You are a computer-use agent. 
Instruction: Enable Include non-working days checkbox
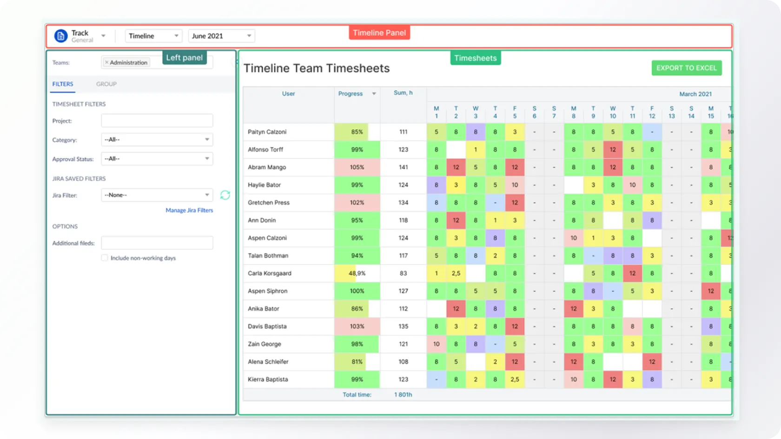[105, 258]
